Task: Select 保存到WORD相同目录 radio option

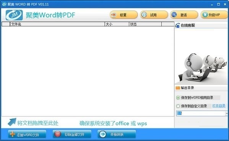Action: tap(178, 98)
